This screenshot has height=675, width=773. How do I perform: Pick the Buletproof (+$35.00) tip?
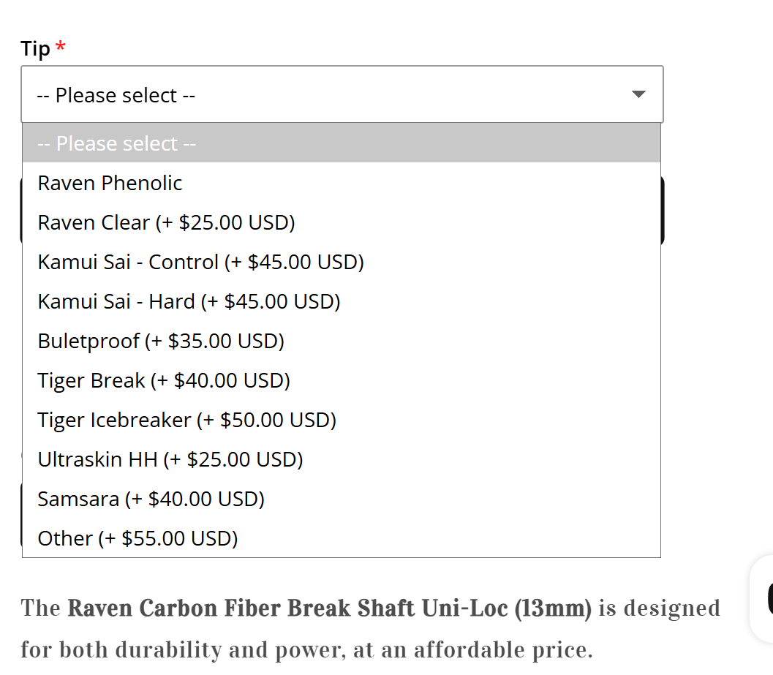161,341
